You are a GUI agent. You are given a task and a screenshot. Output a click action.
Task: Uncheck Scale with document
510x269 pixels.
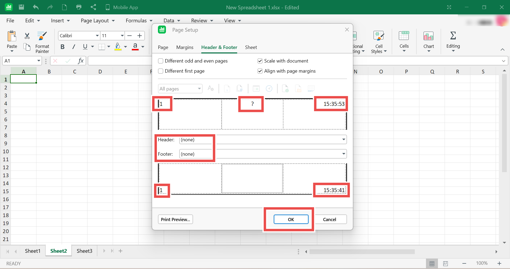[x=260, y=61]
